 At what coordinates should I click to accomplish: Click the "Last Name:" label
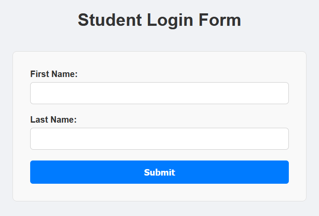[53, 120]
